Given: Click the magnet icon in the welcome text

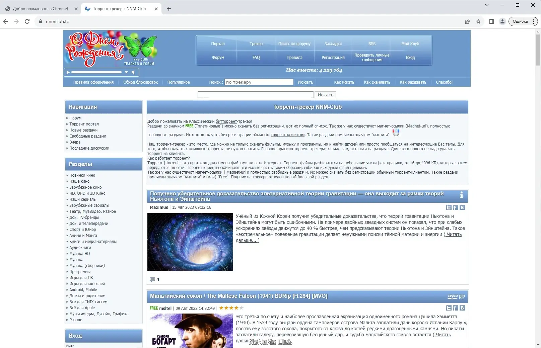Looking at the screenshot, I should pos(396,133).
